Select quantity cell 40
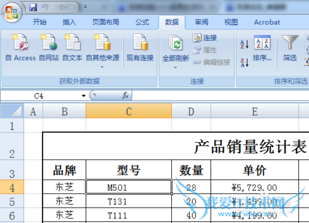Image resolution: width=309 pixels, height=223 pixels. click(x=191, y=215)
